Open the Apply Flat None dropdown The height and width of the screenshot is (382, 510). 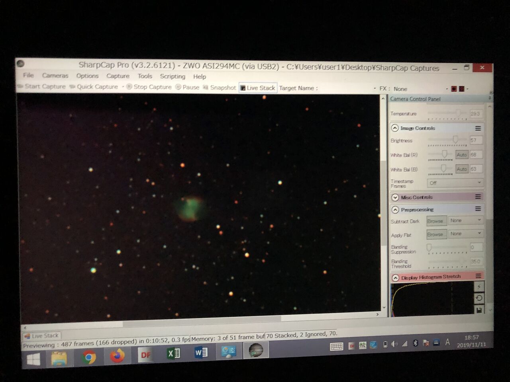point(465,234)
